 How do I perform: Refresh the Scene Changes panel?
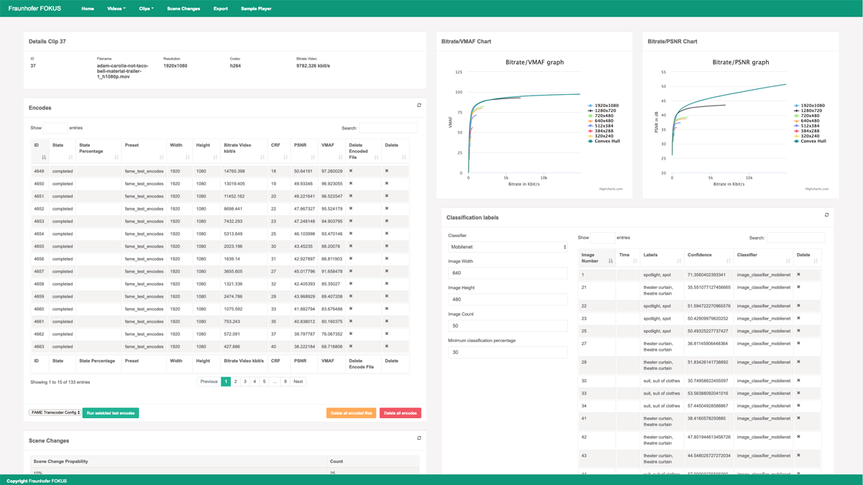(x=419, y=438)
